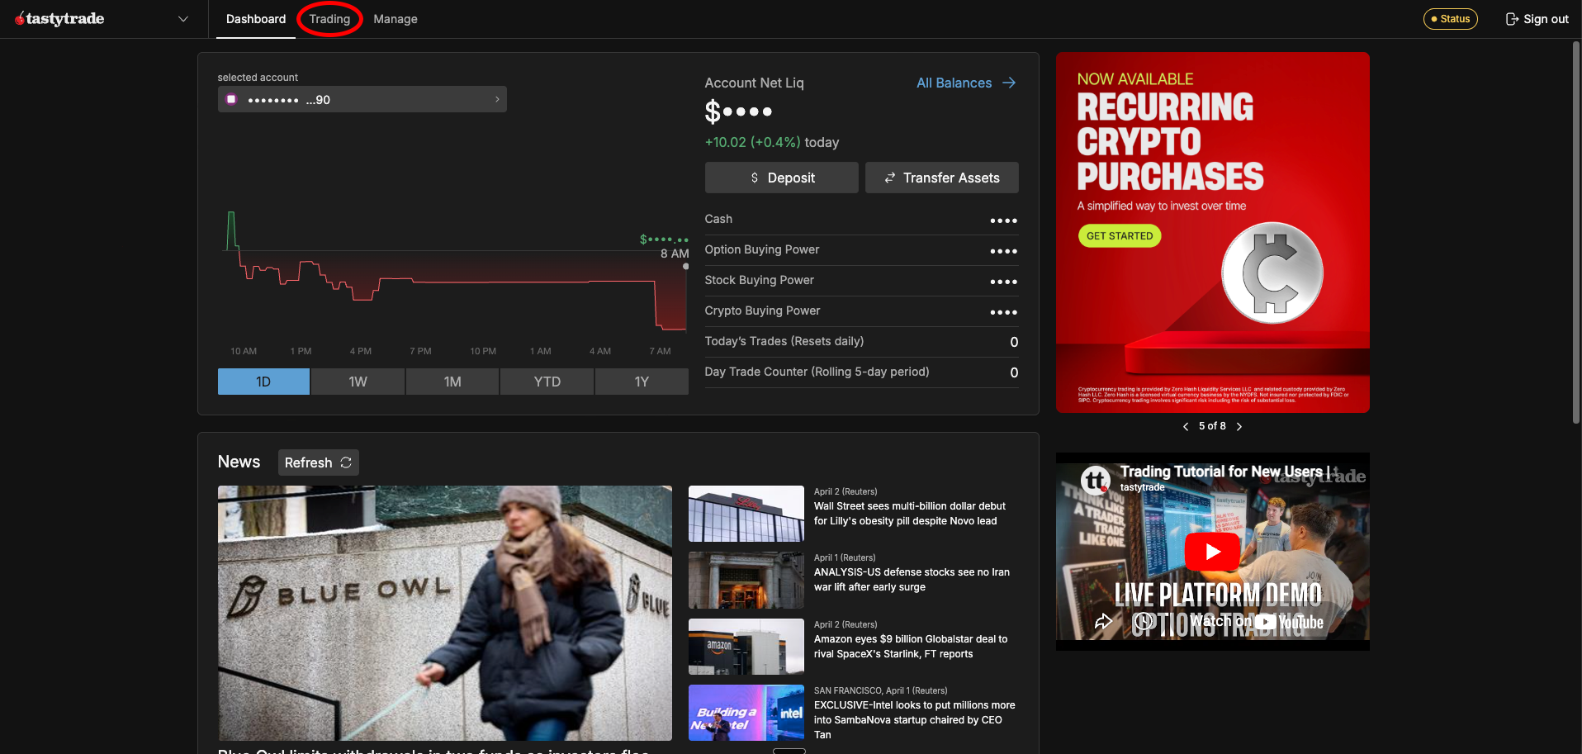1582x754 pixels.
Task: Click Option Buying Power row
Action: [x=861, y=250]
